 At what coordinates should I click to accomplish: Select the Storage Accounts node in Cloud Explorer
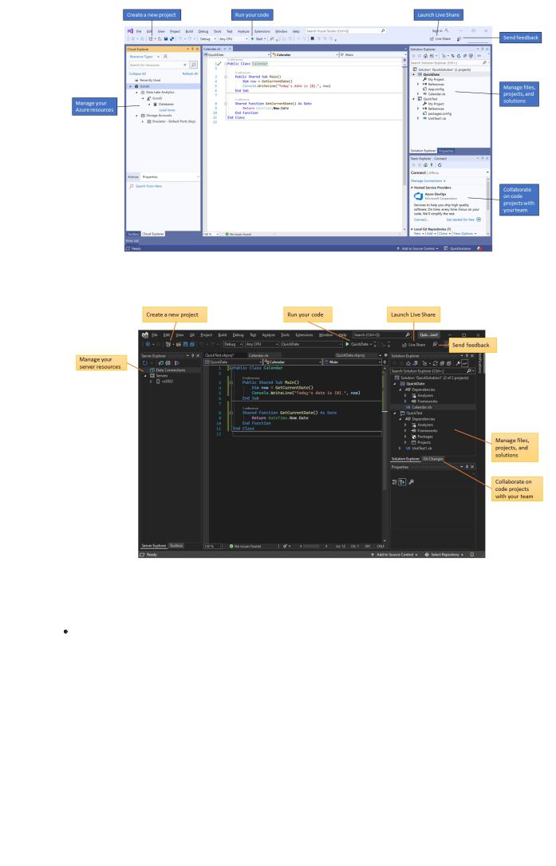point(159,116)
